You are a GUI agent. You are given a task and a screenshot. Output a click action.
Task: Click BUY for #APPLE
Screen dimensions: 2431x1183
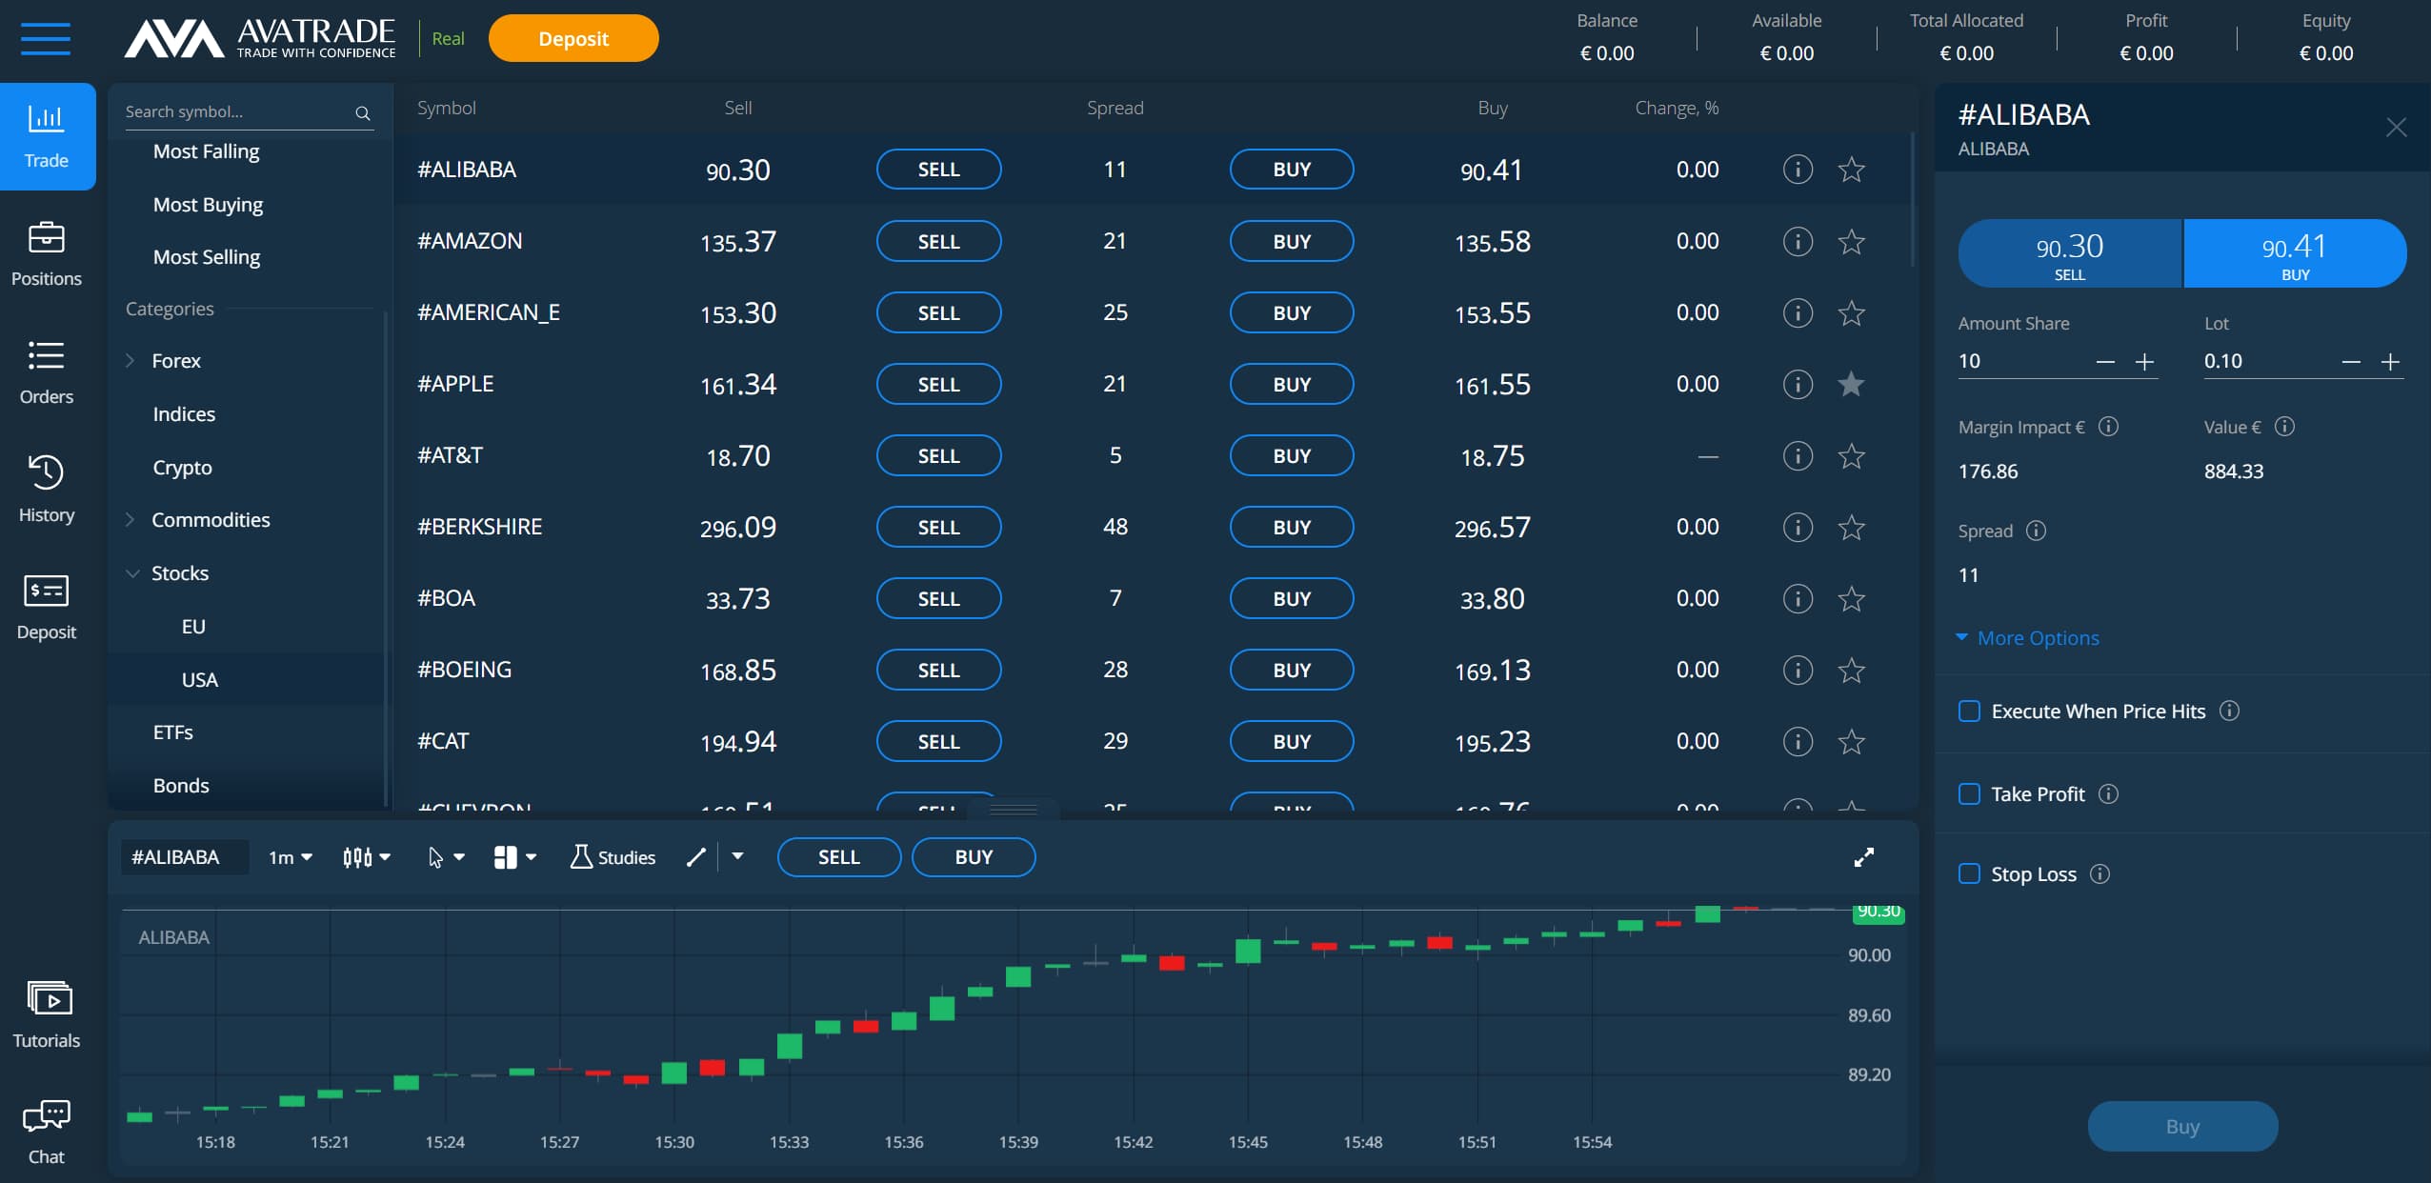(1292, 384)
